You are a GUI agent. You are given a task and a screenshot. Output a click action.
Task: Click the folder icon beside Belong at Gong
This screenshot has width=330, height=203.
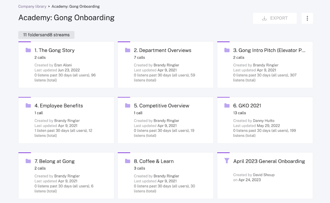pos(28,161)
